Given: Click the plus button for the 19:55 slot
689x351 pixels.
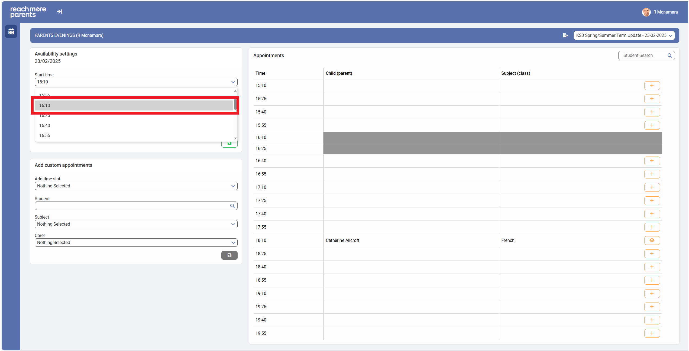Looking at the screenshot, I should click(652, 333).
